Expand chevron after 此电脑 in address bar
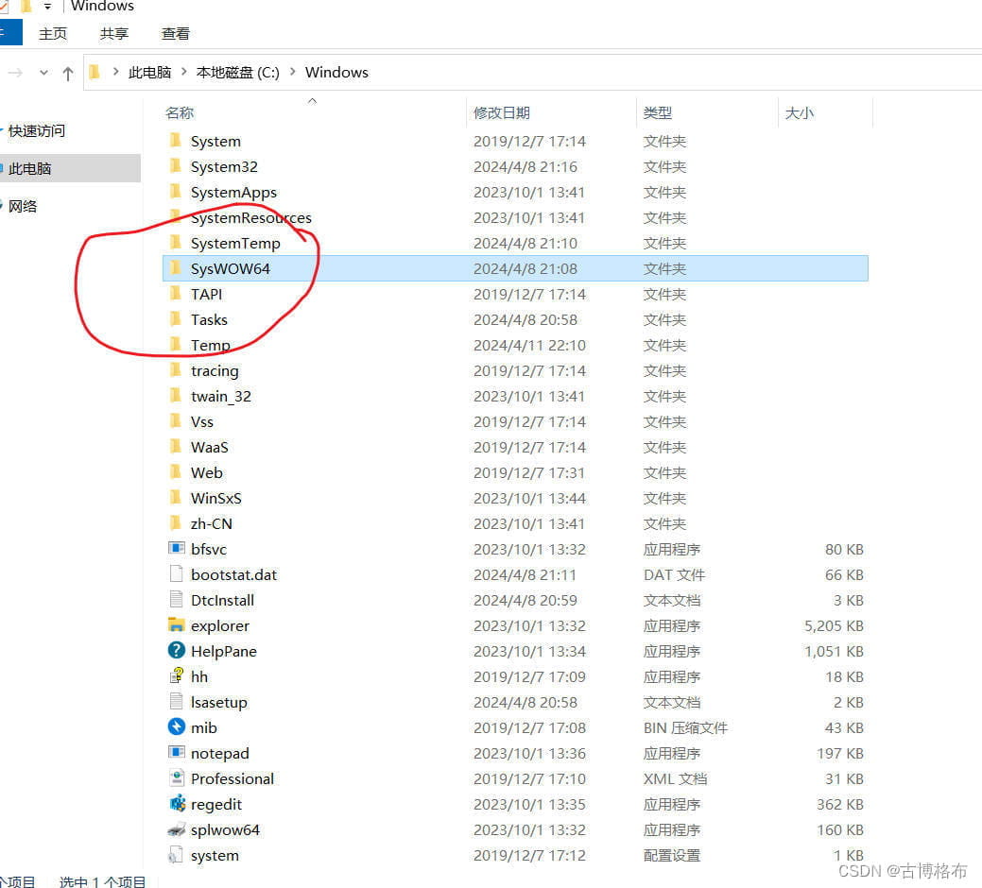The width and height of the screenshot is (982, 888). point(184,72)
